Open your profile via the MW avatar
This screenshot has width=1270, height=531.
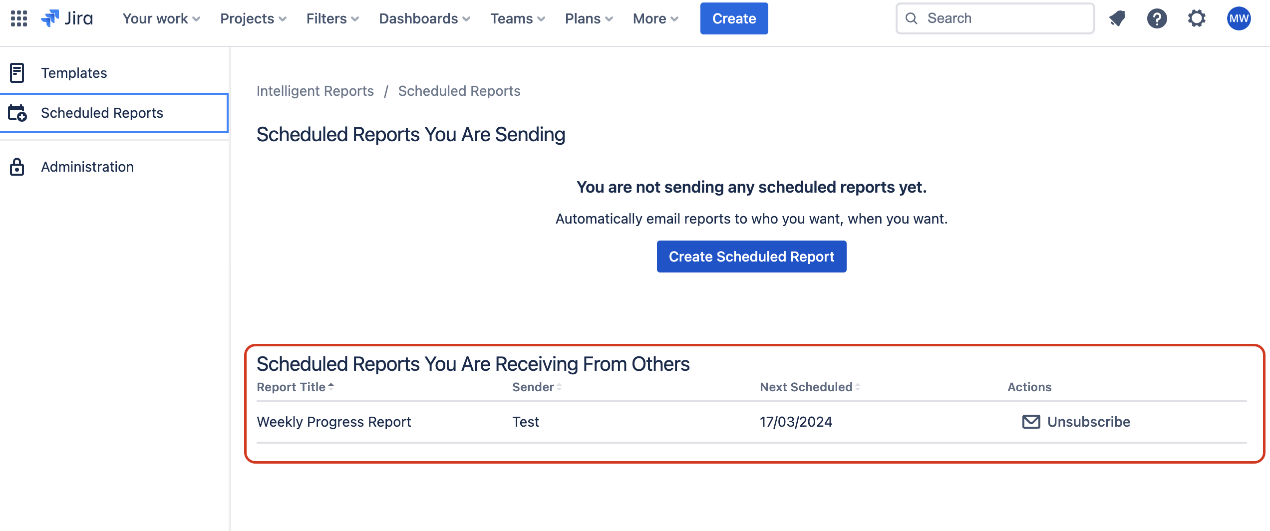[x=1239, y=18]
